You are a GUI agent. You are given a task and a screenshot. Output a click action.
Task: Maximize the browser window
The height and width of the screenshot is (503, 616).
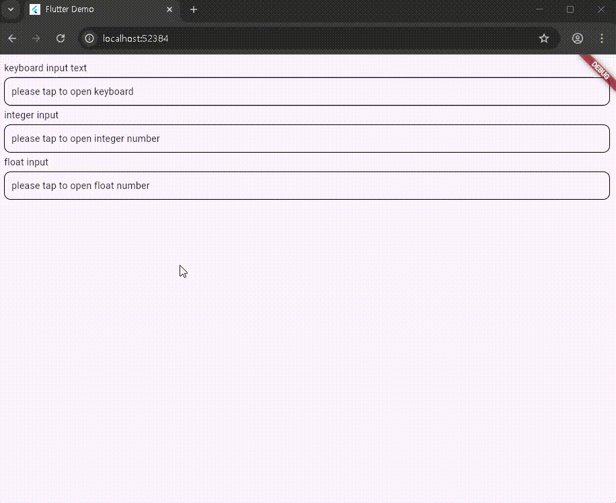[x=570, y=9]
